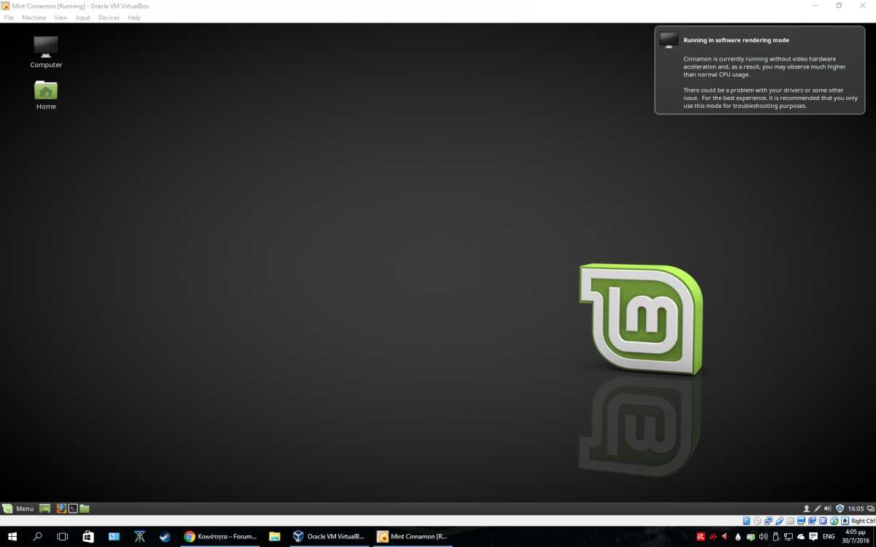
Task: Open File Explorer from Windows taskbar
Action: [274, 537]
